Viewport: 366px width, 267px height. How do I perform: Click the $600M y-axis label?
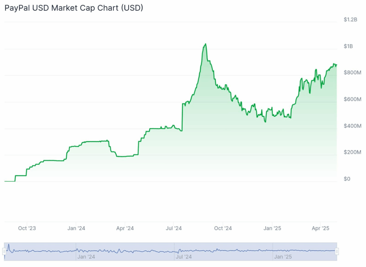pos(352,99)
